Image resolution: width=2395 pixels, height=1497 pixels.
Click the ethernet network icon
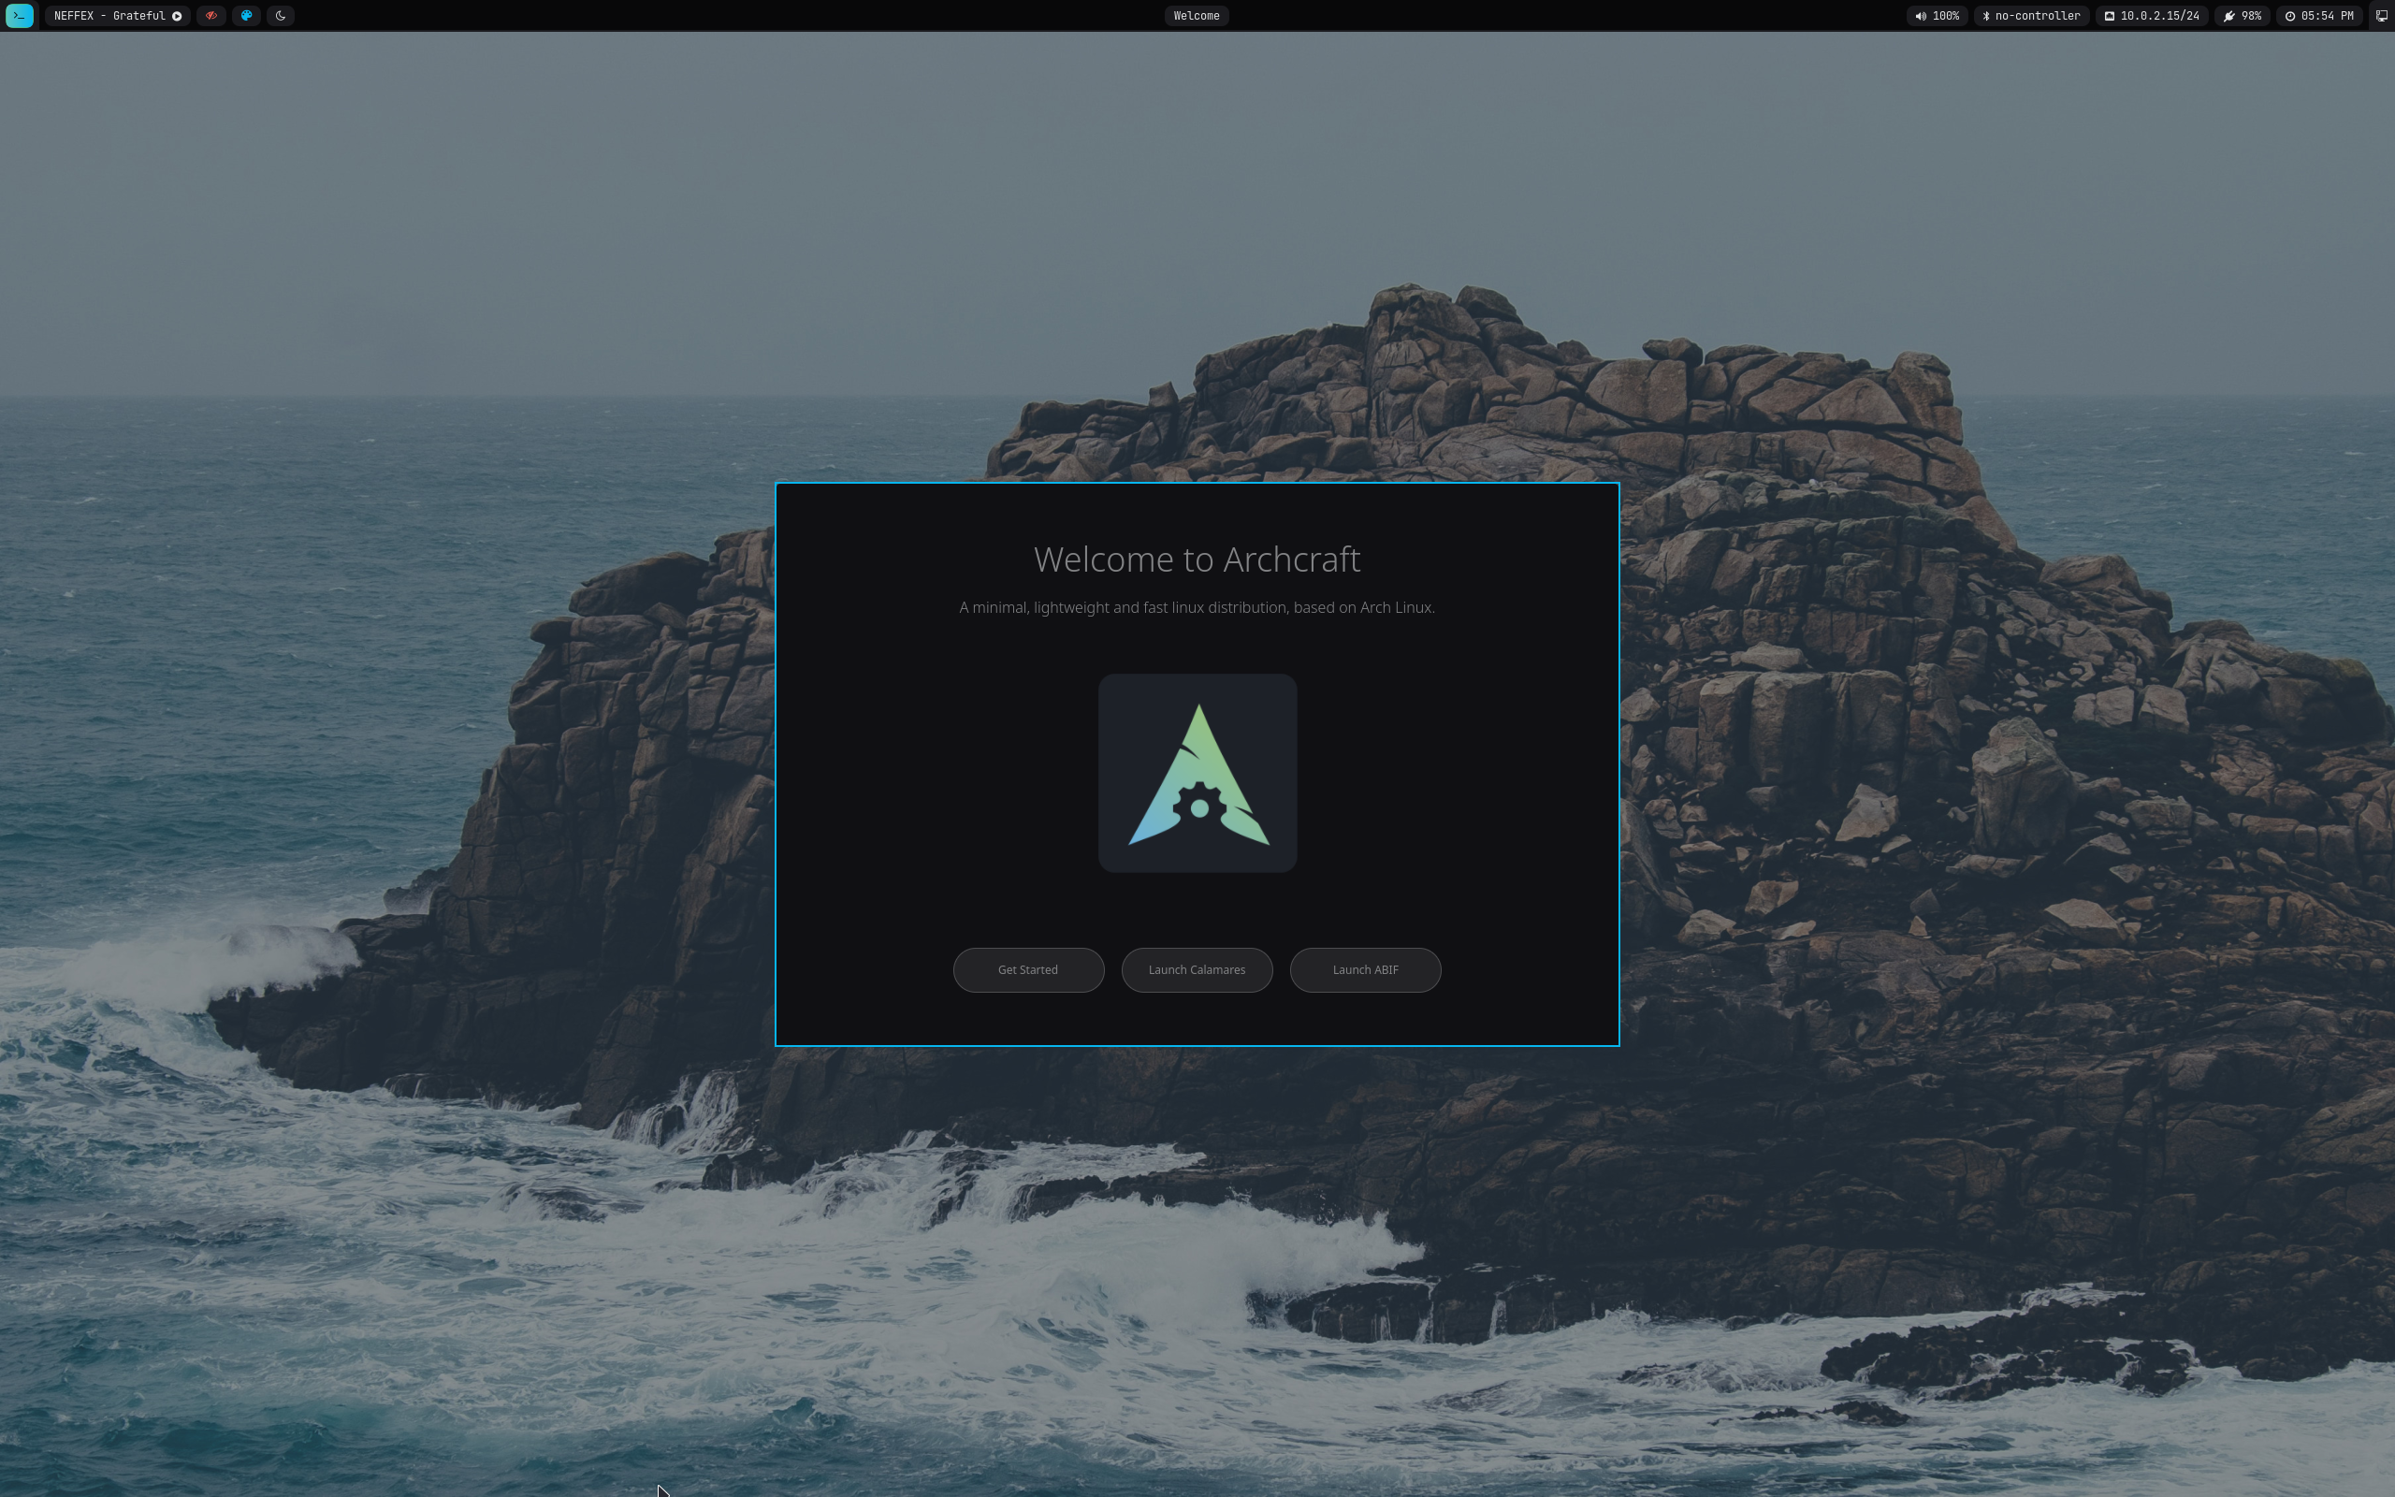[x=2109, y=16]
